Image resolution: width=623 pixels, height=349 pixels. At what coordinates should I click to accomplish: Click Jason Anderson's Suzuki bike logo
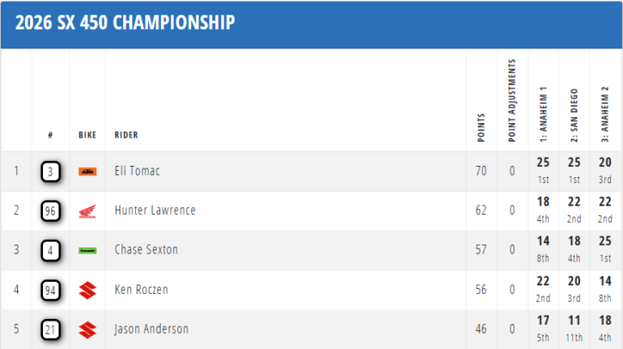coord(87,330)
